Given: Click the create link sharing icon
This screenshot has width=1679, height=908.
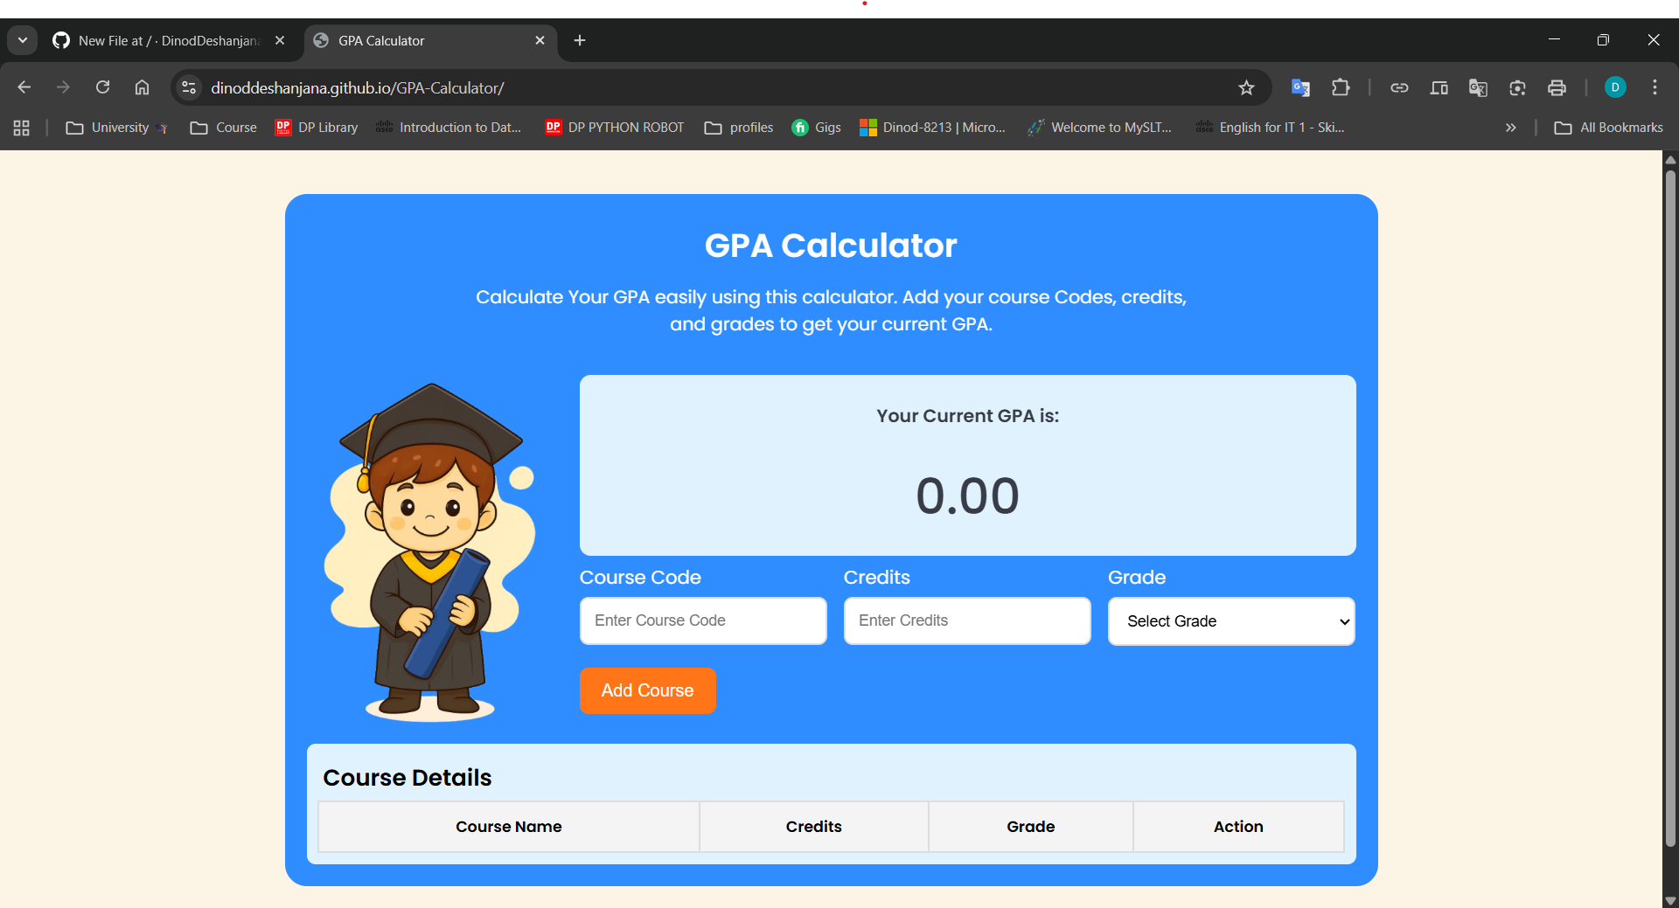Looking at the screenshot, I should [1400, 87].
